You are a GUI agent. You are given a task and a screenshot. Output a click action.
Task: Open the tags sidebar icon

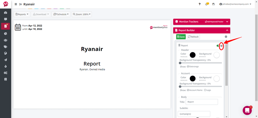pyautogui.click(x=6, y=47)
